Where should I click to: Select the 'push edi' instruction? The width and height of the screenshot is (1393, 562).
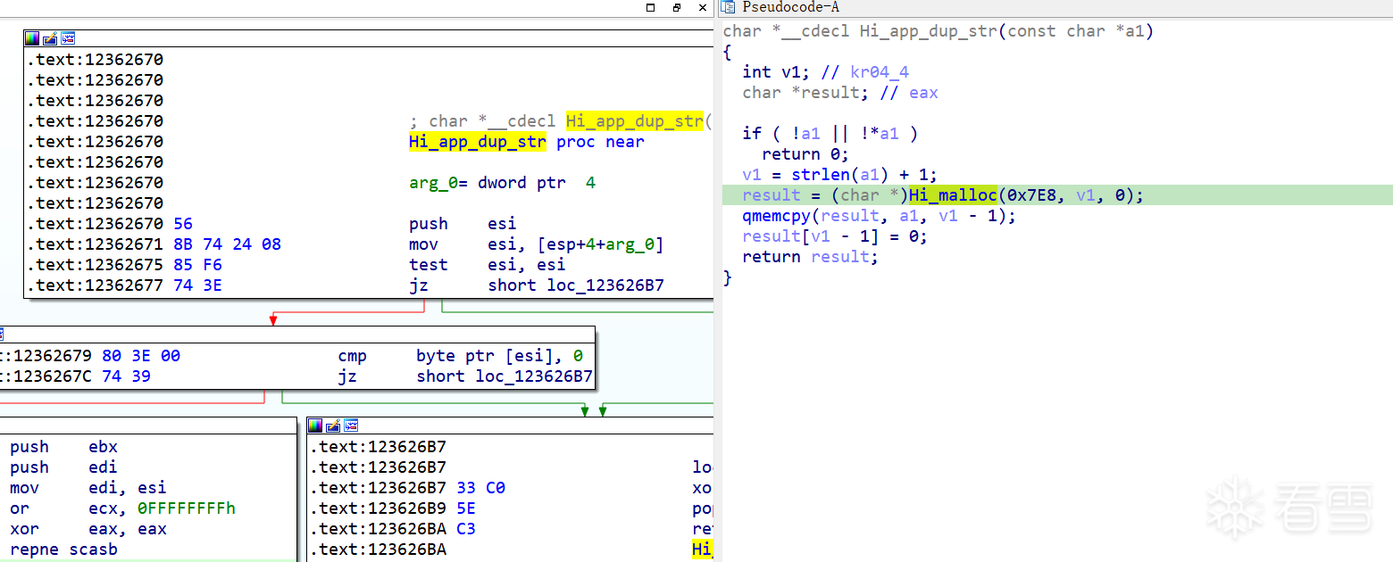pyautogui.click(x=63, y=467)
